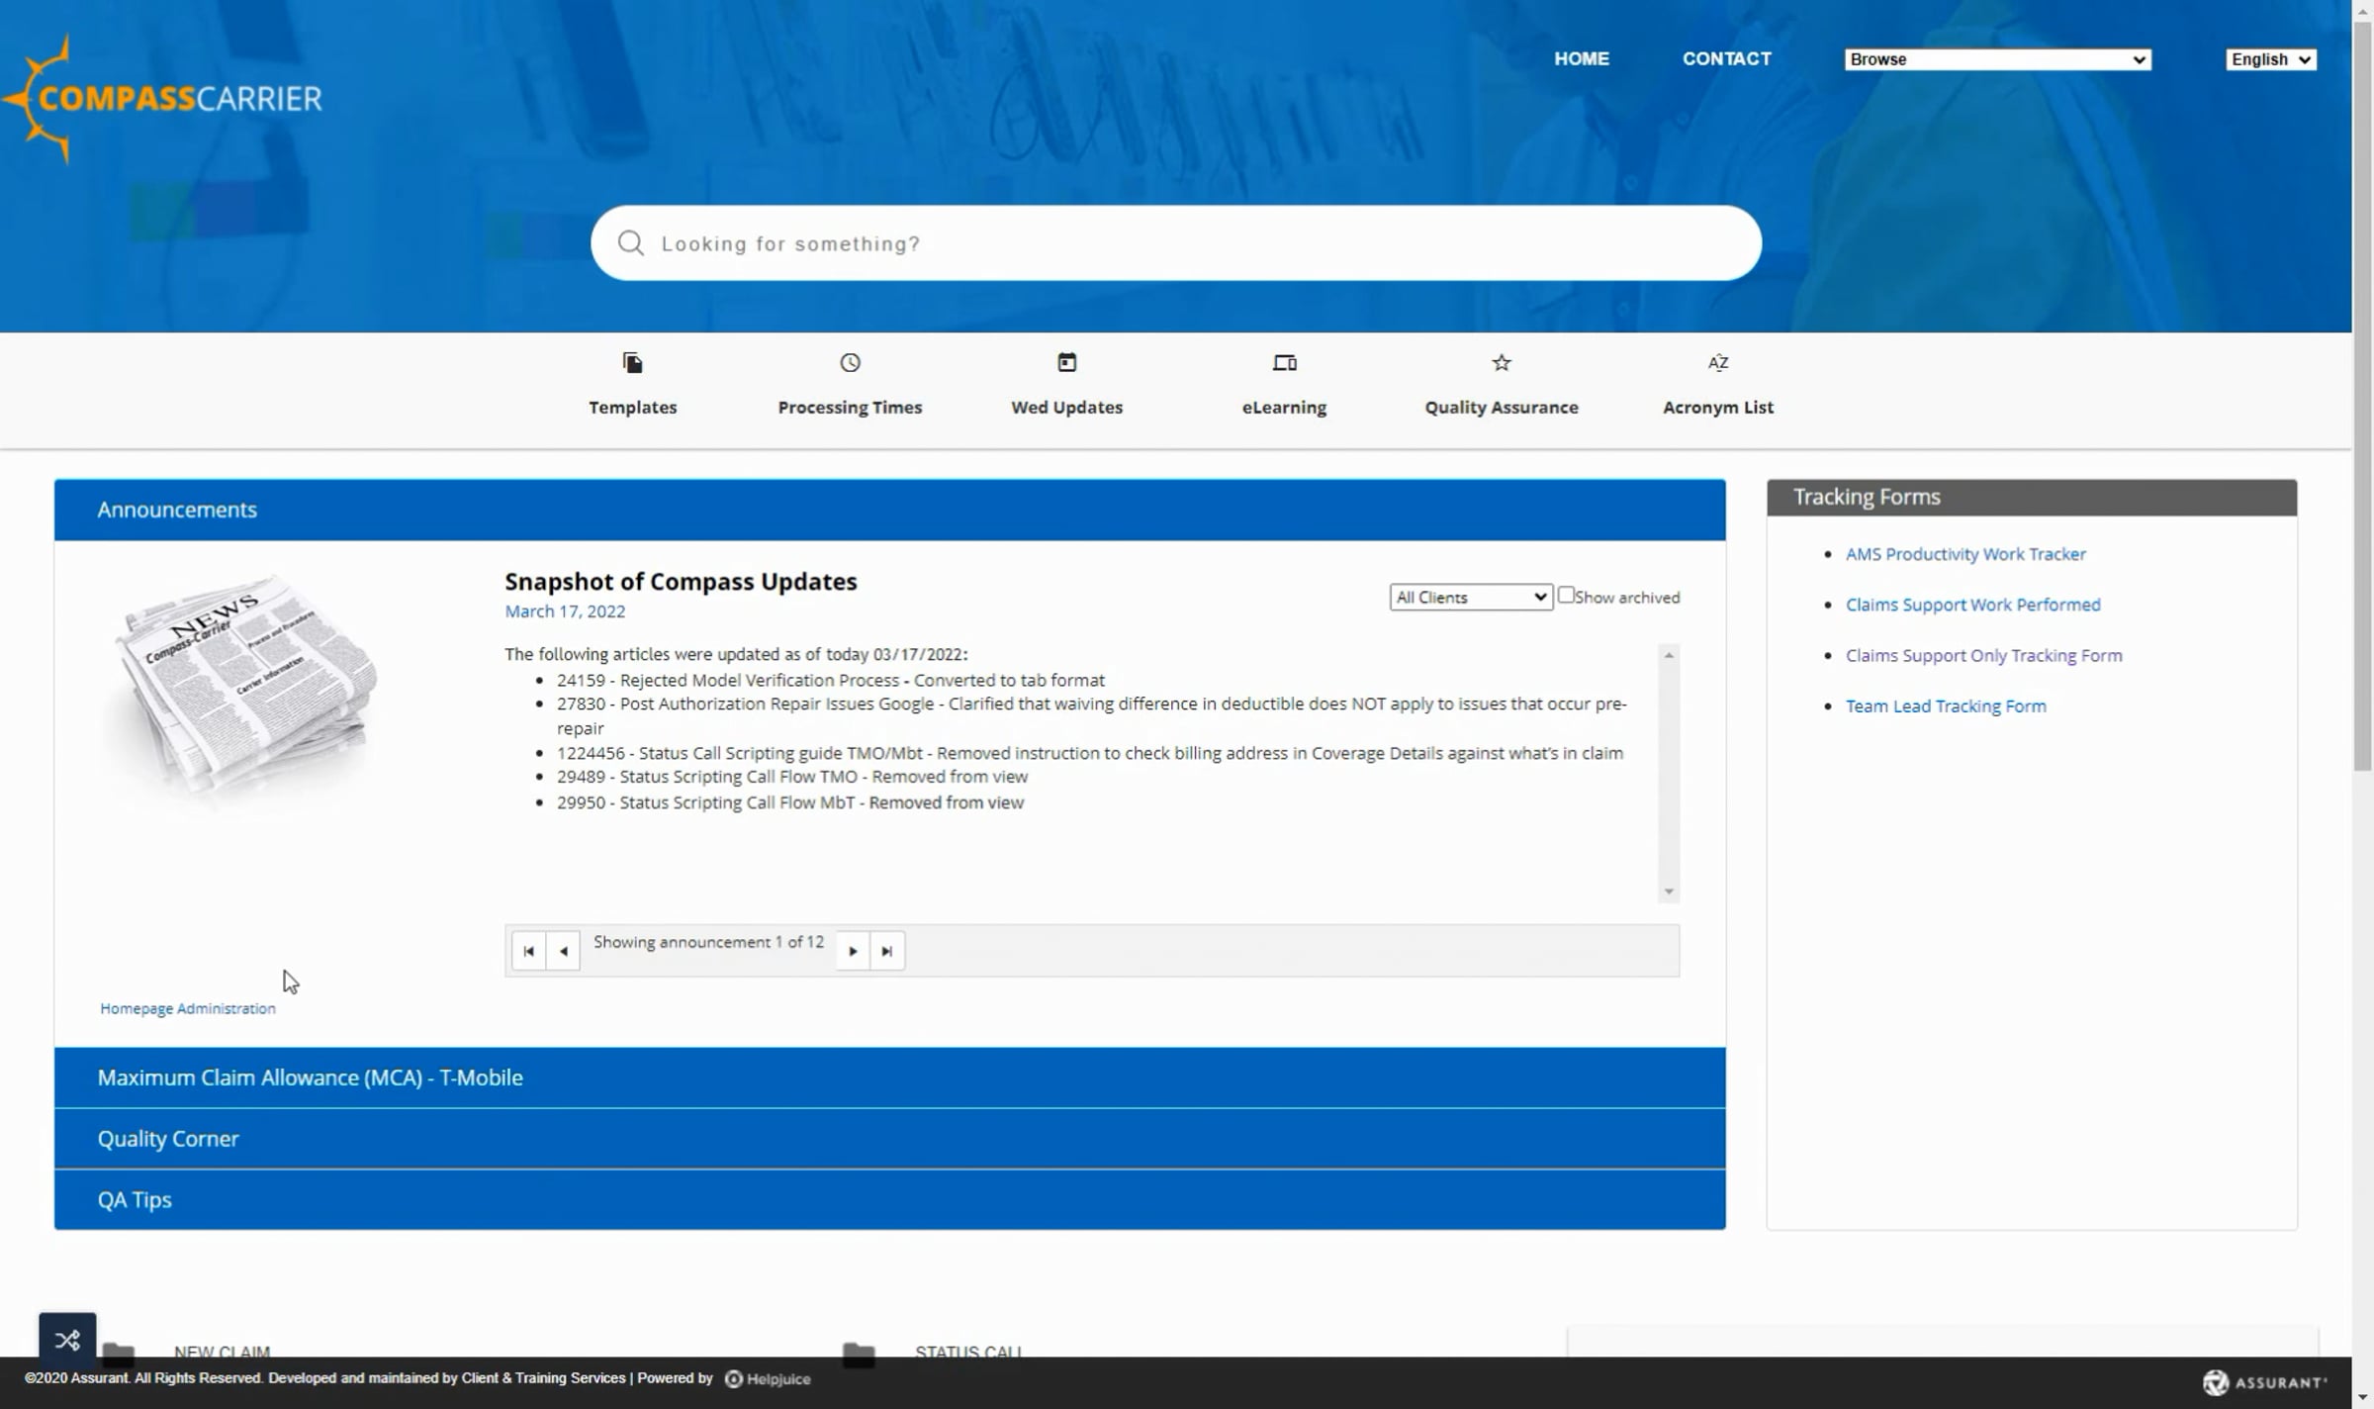Screen dimensions: 2374x1409
Task: Open Team Lead Tracking Form link
Action: 1946,705
